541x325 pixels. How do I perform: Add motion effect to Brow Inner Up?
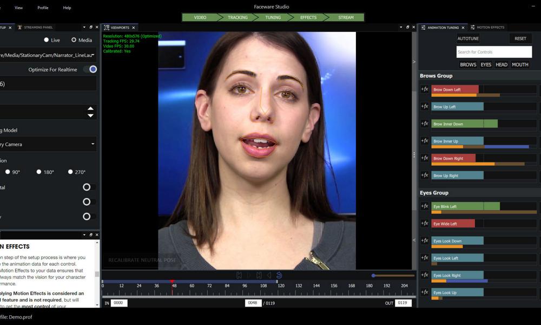pyautogui.click(x=425, y=141)
